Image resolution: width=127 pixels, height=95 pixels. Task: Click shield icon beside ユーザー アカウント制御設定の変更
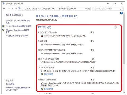click(3, 26)
